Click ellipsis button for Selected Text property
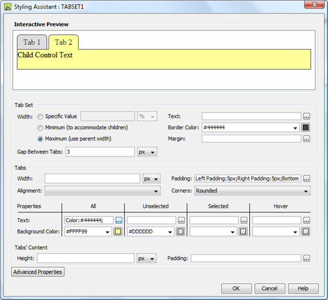This screenshot has width=328, height=300. click(x=244, y=221)
